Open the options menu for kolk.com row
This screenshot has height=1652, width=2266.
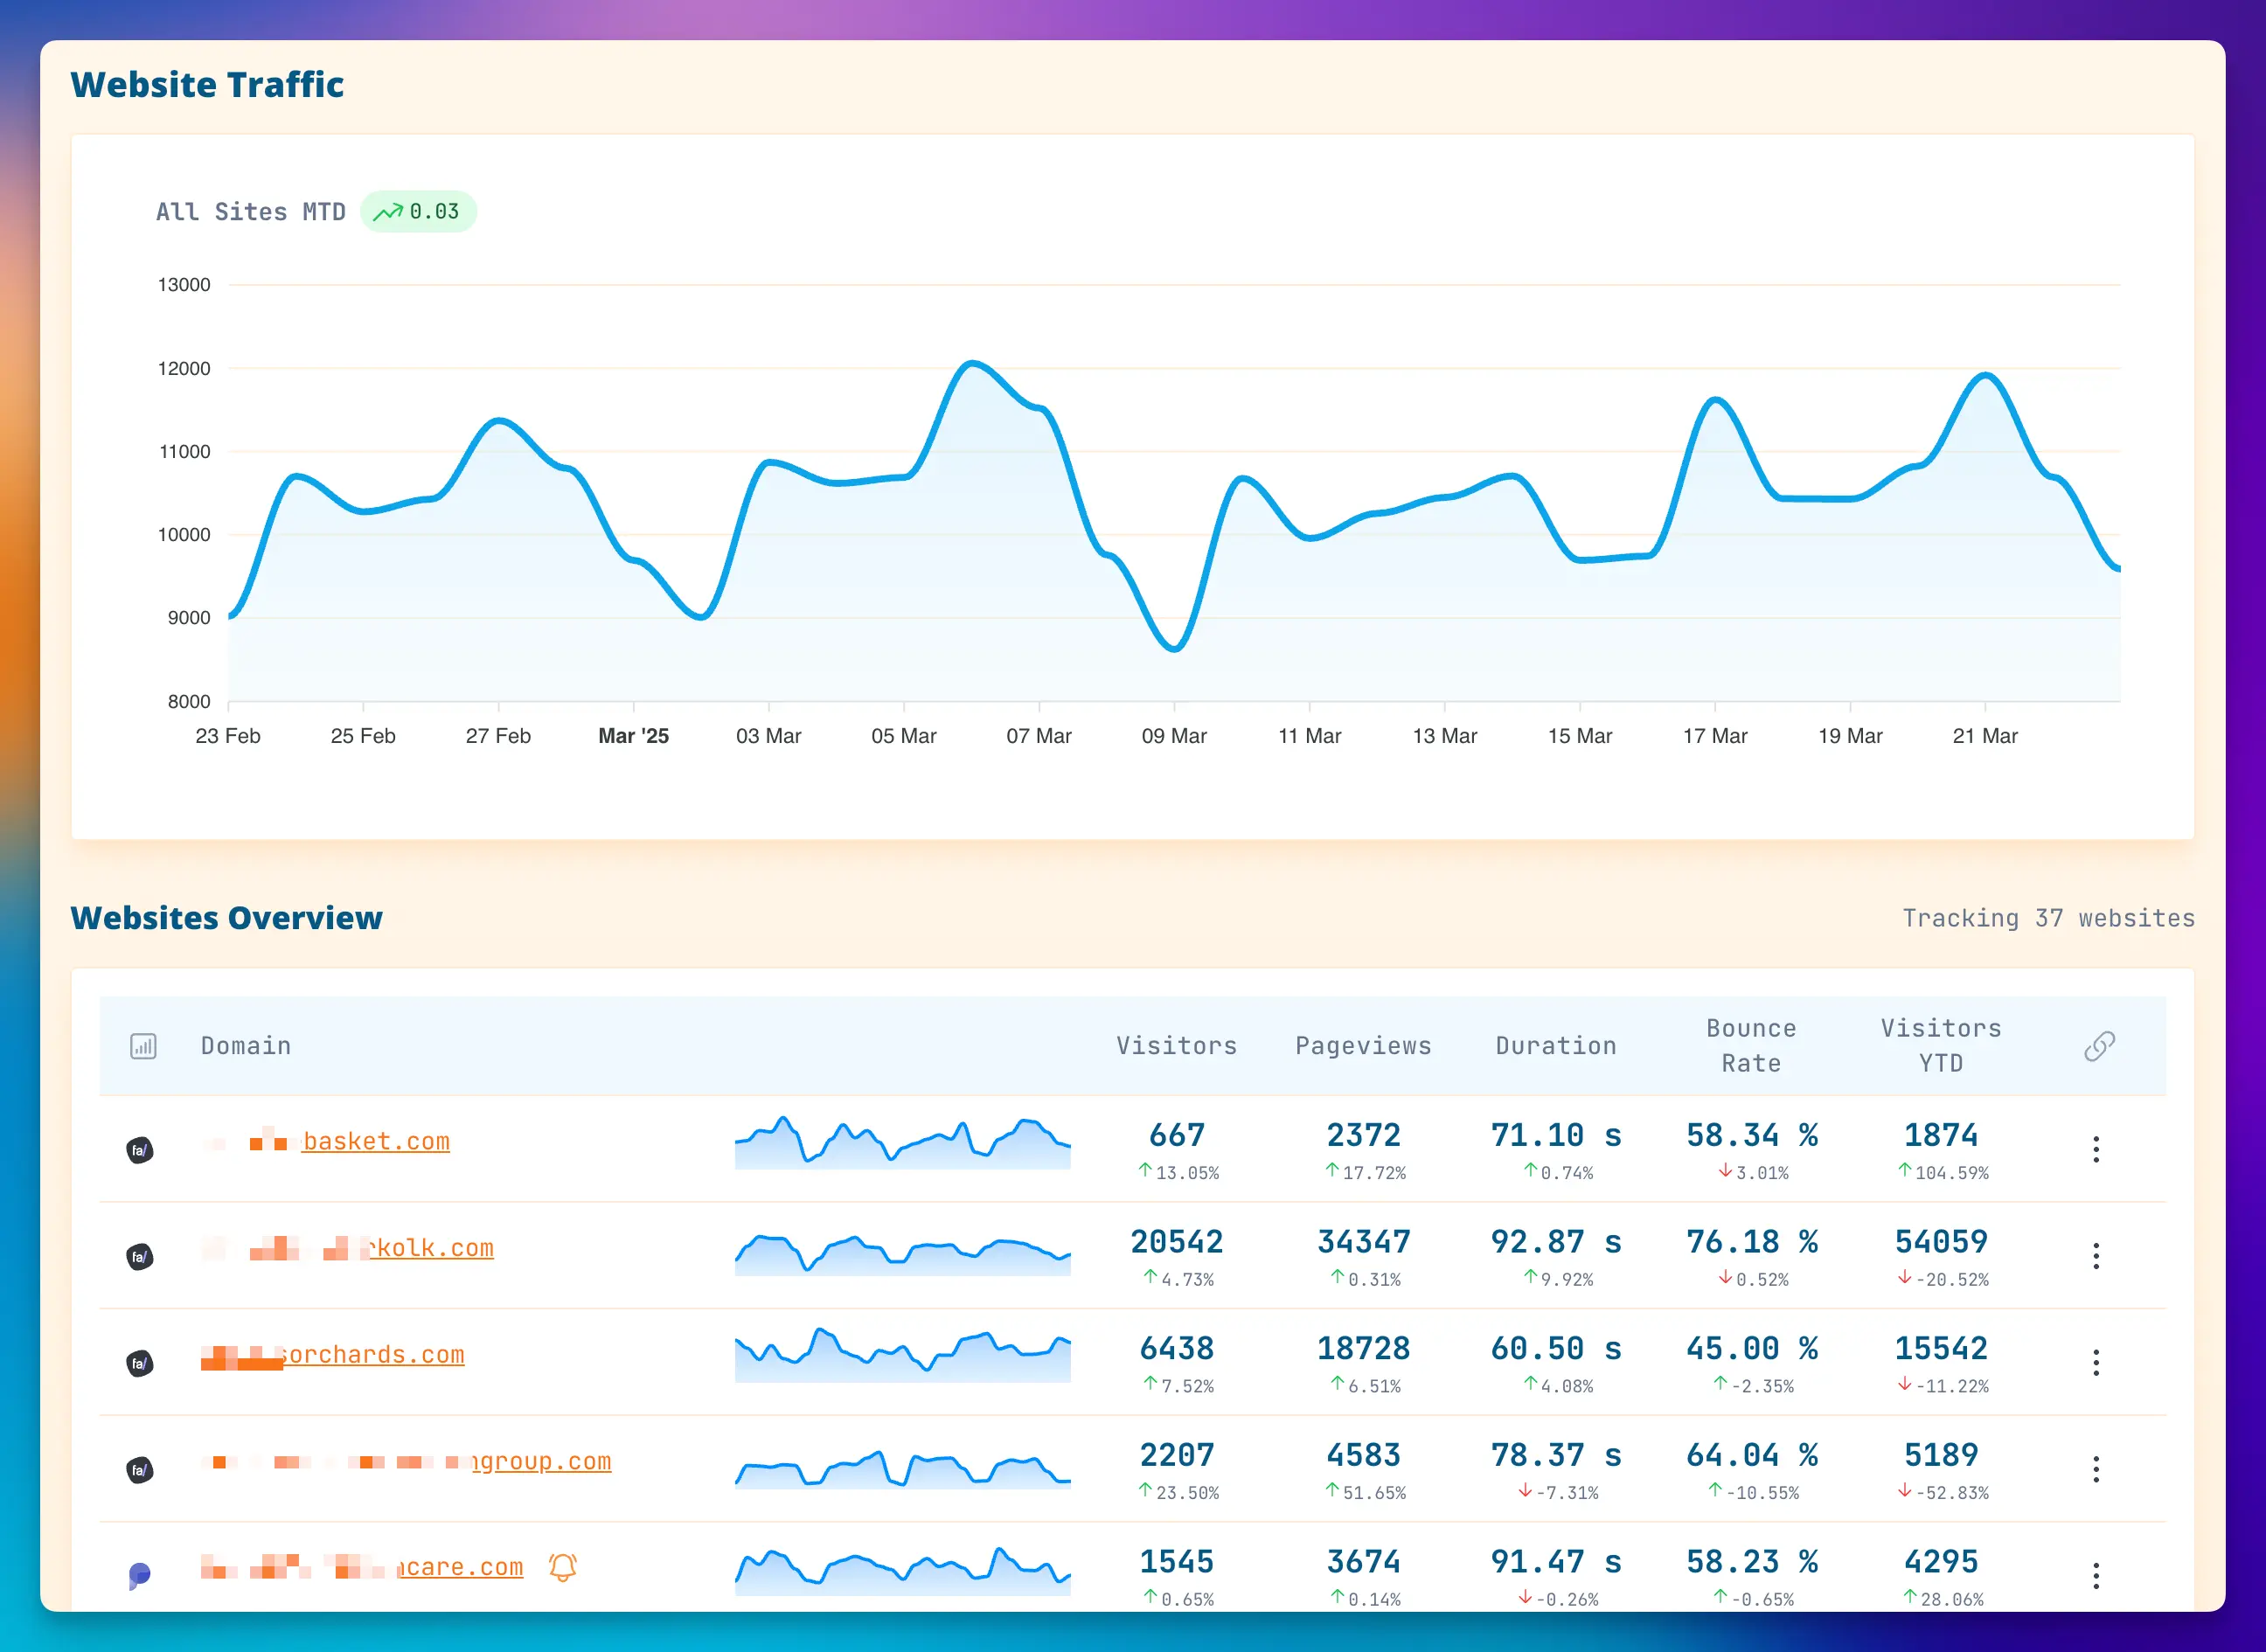click(2096, 1256)
